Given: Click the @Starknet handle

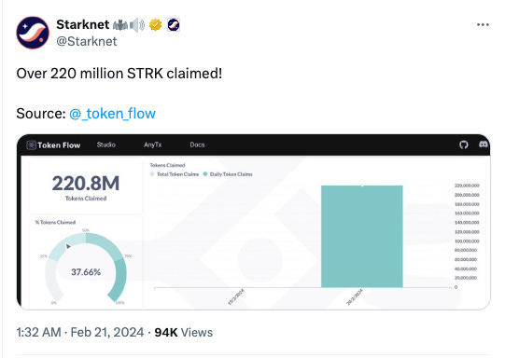Looking at the screenshot, I should pos(87,41).
